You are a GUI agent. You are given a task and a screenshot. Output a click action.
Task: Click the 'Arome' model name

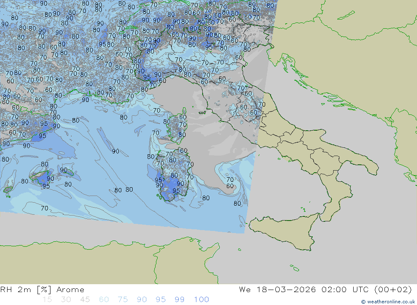pos(70,290)
